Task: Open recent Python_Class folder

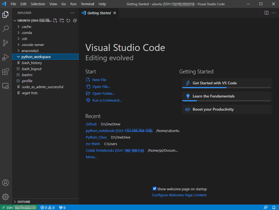Action: [x=96, y=137]
